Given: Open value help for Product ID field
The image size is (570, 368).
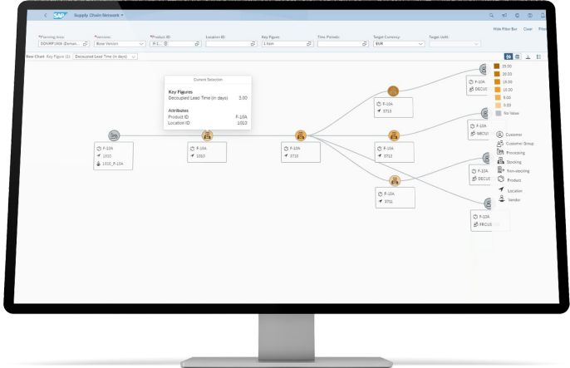Looking at the screenshot, I should (x=197, y=43).
